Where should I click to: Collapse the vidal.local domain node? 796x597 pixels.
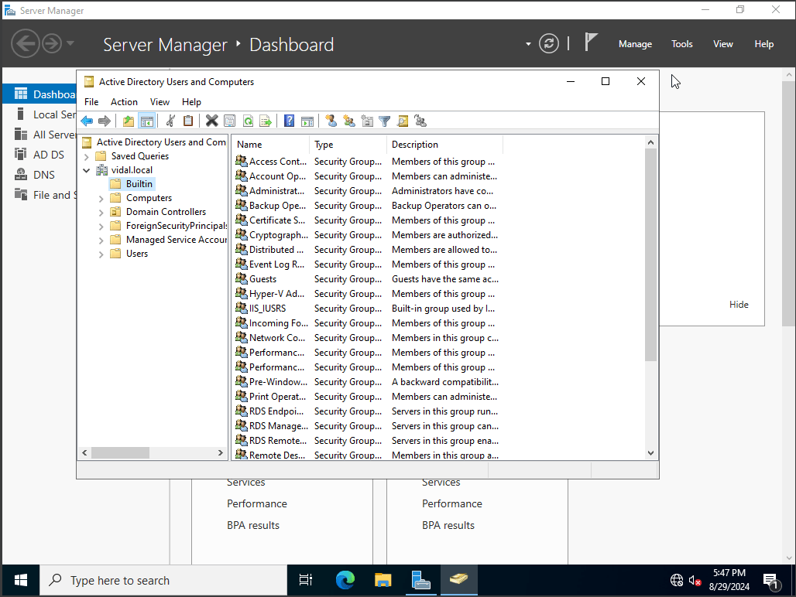coord(86,170)
